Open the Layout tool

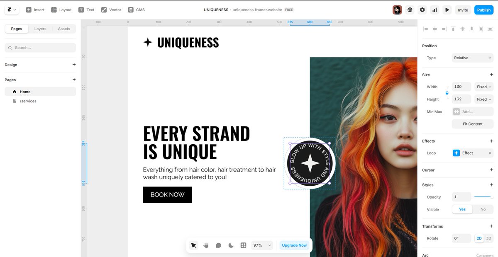61,10
